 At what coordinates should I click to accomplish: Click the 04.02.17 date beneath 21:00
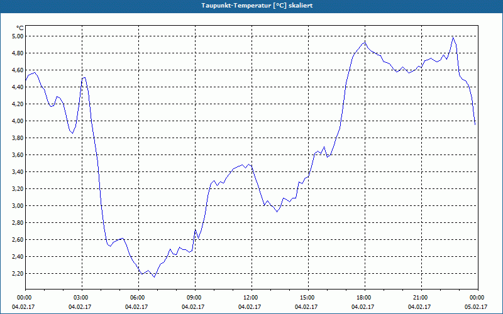pyautogui.click(x=419, y=307)
